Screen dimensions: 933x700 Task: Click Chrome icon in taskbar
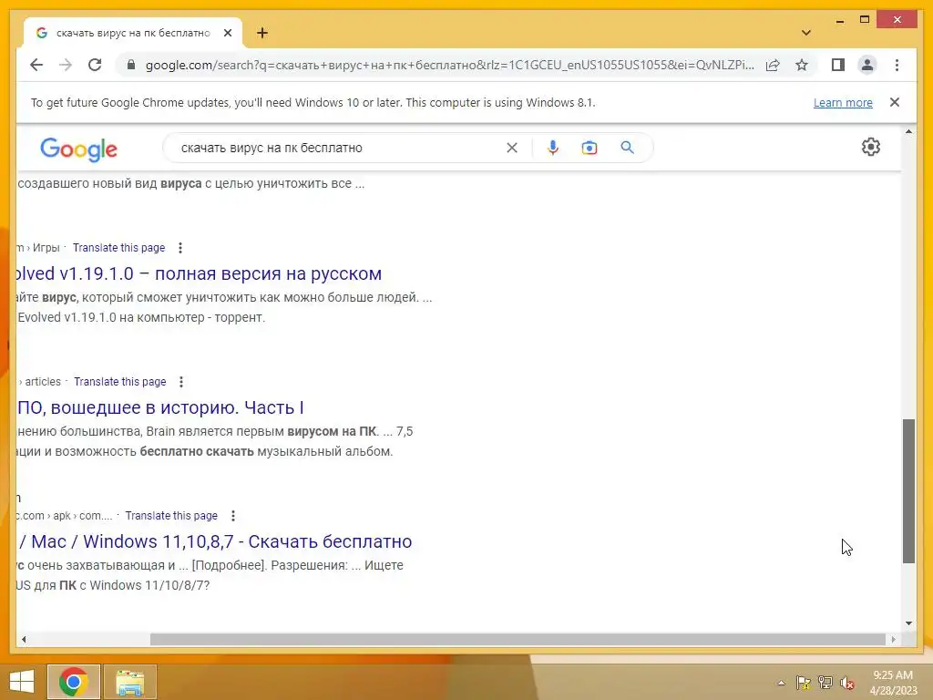(73, 682)
